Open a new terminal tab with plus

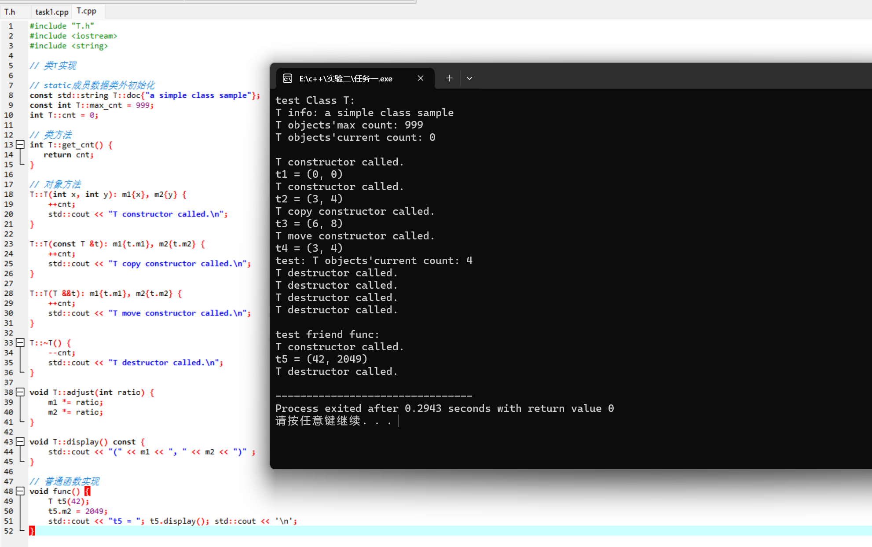(449, 78)
